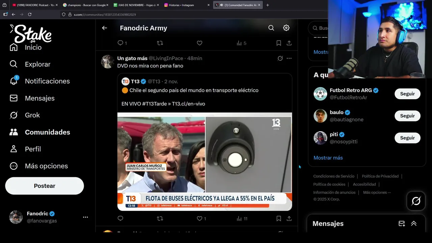The image size is (432, 243).
Task: Compose new message in Mensajes drawer
Action: pyautogui.click(x=402, y=223)
